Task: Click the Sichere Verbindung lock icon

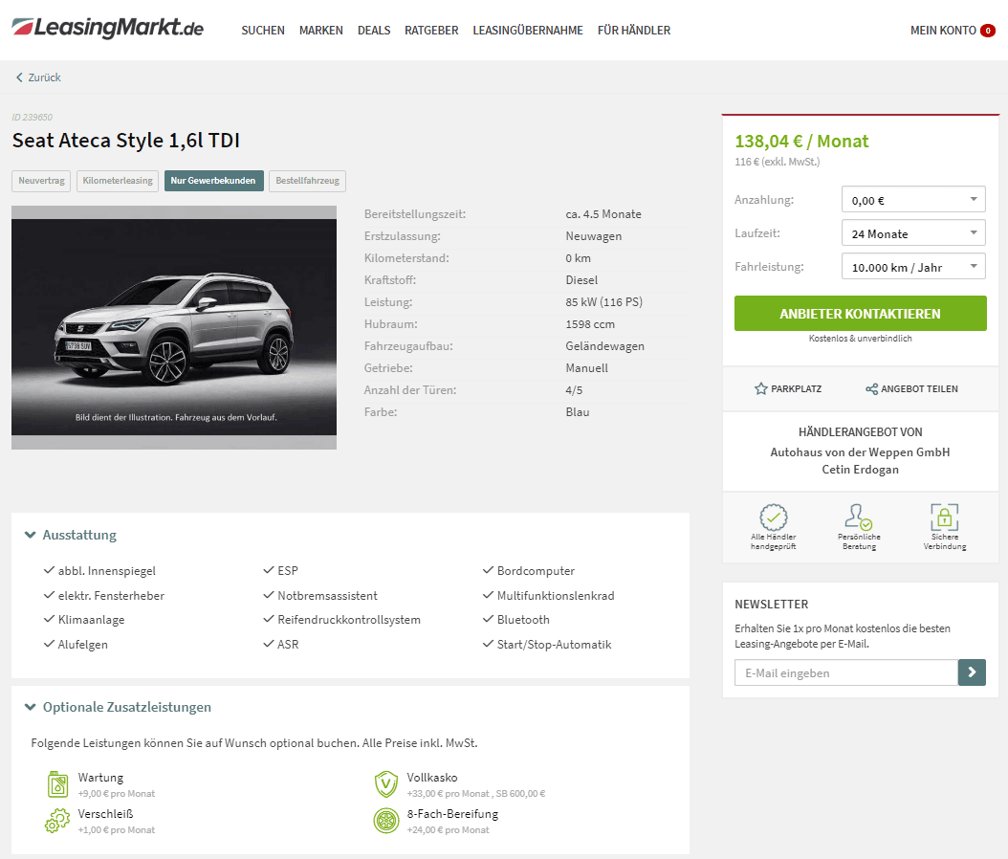Action: click(x=944, y=517)
